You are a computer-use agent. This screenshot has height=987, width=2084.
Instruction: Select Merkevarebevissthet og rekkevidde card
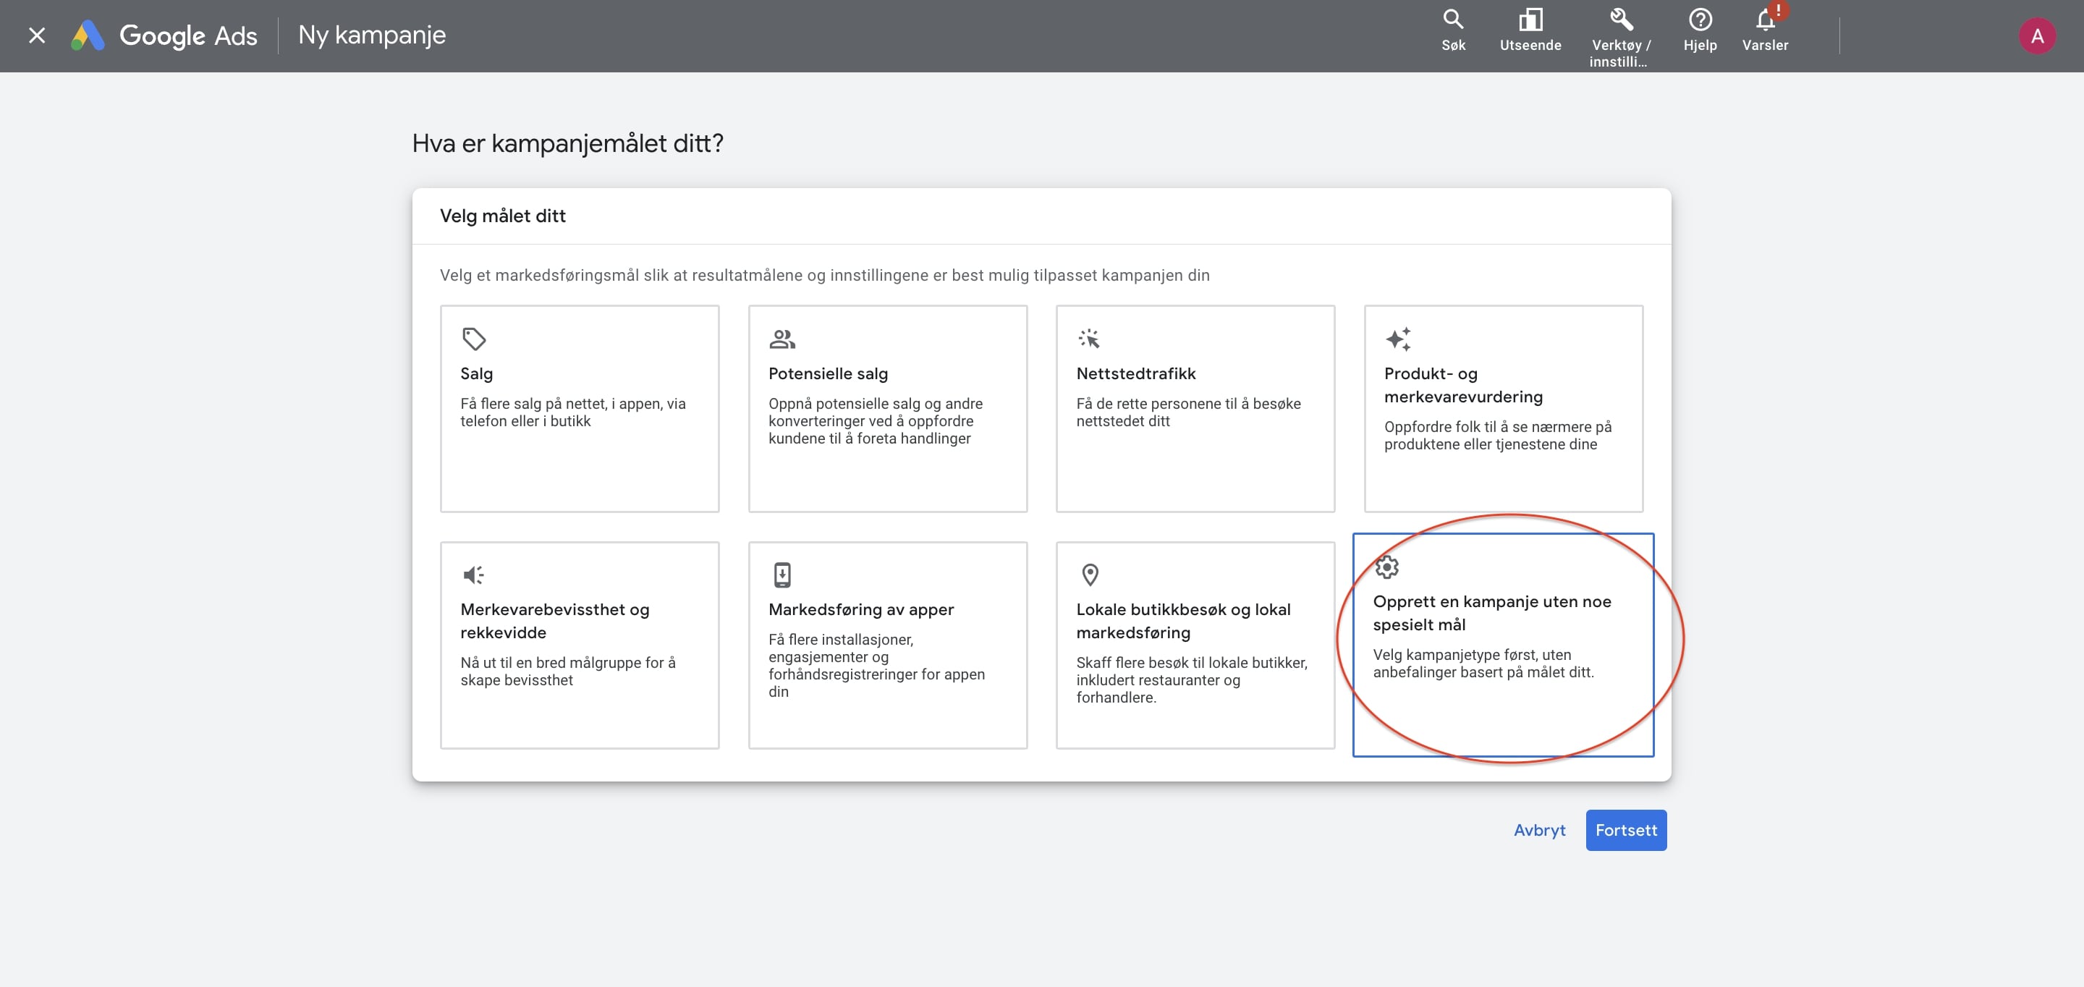(x=579, y=645)
